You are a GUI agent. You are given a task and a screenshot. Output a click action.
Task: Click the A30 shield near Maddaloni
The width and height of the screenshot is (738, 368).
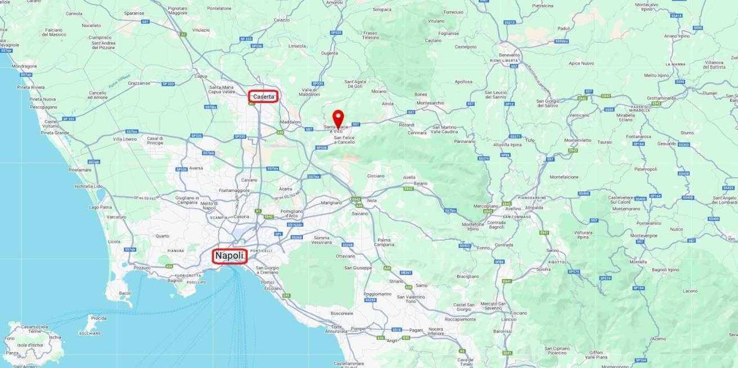(x=280, y=133)
